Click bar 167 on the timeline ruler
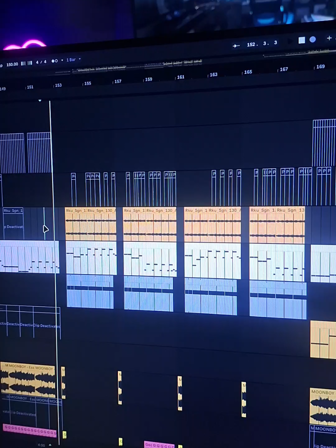Viewport: 336px width, 448px height. coord(284,69)
